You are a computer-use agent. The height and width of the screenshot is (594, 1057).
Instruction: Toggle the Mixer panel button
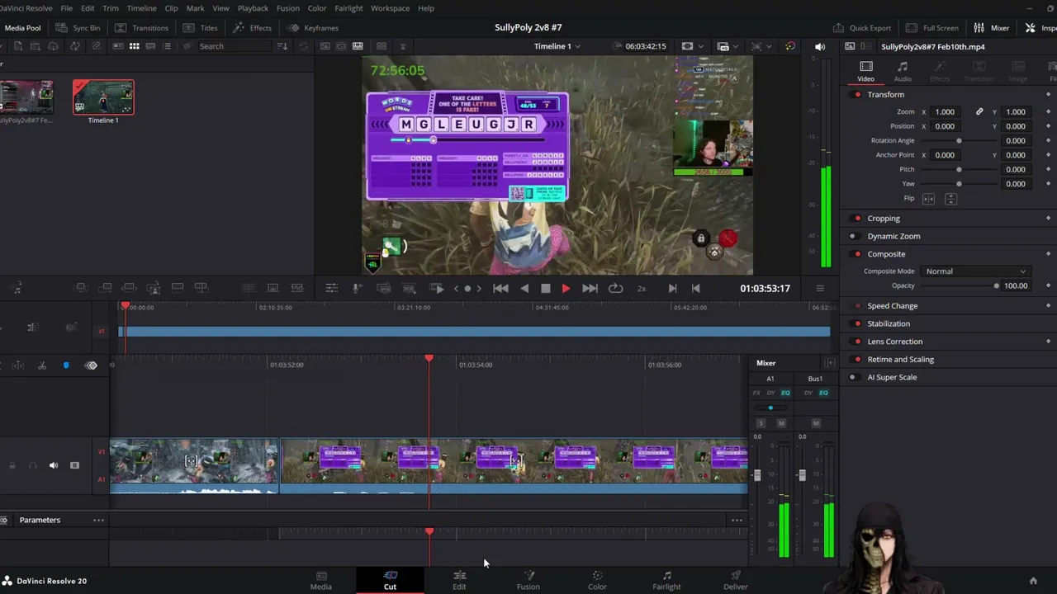991,28
